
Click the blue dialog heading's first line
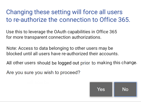64,12
